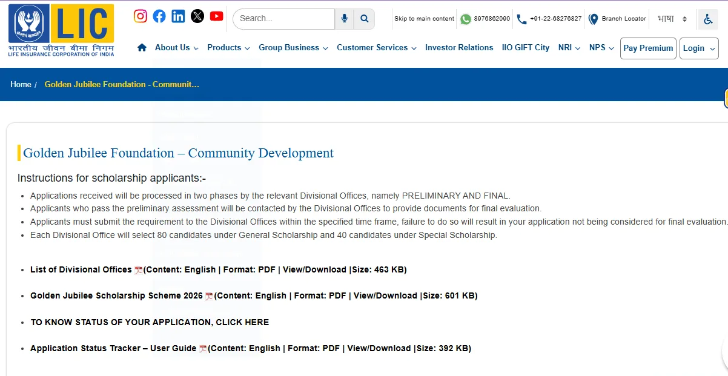Open the भाषा language selector
Viewport: 728px width, 376px height.
pos(672,19)
